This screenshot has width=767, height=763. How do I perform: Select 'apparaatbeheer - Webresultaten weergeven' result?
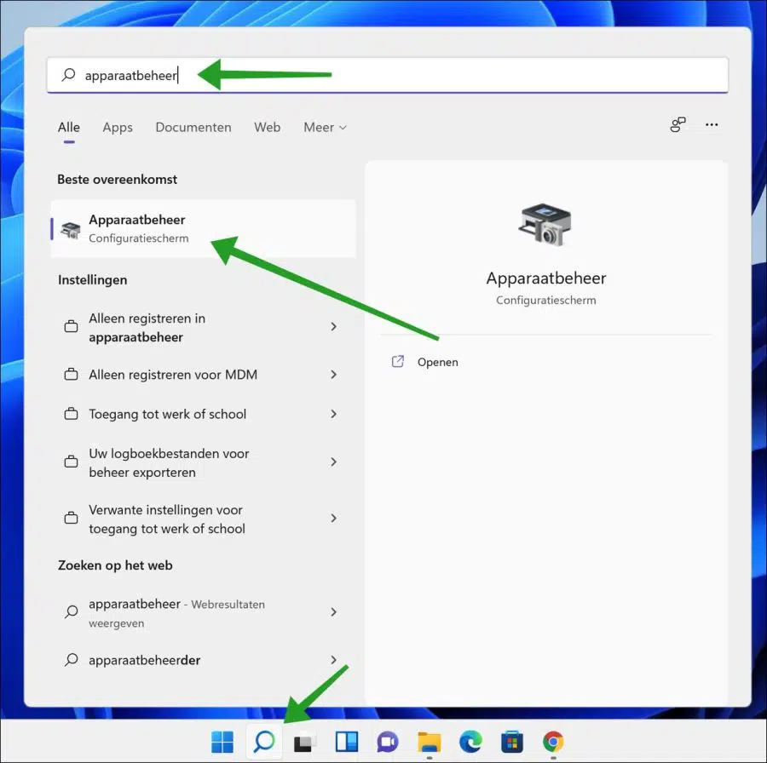tap(203, 612)
